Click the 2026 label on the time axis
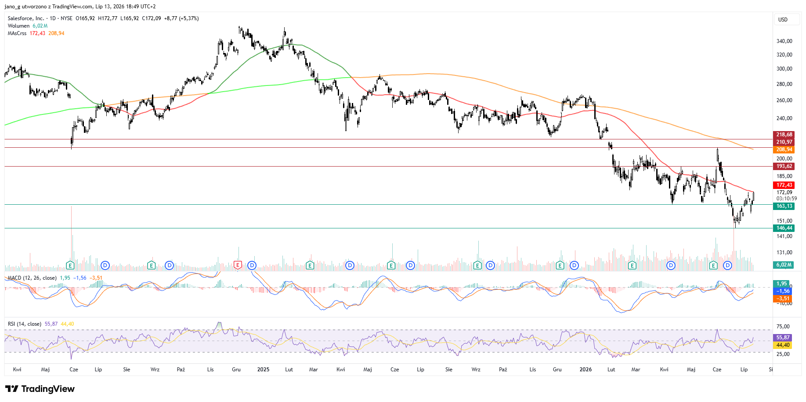806x402 pixels. (586, 370)
